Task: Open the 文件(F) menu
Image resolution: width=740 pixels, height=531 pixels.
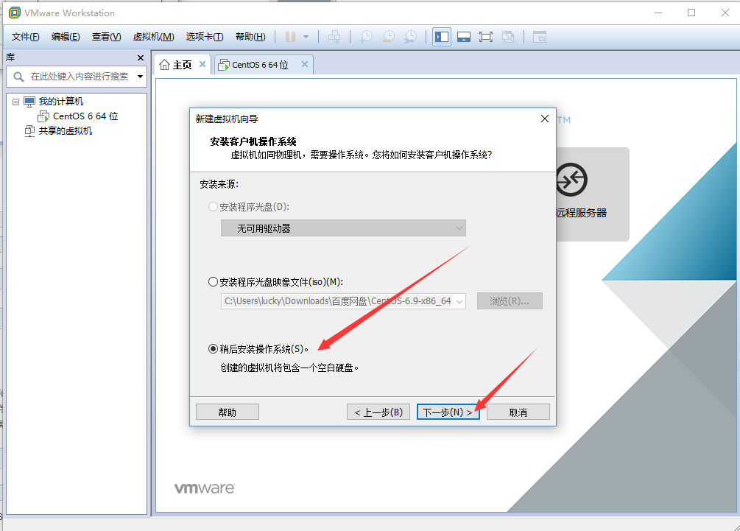Action: coord(26,37)
